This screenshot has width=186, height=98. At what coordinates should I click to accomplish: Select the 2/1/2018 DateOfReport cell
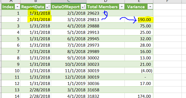[69, 13]
